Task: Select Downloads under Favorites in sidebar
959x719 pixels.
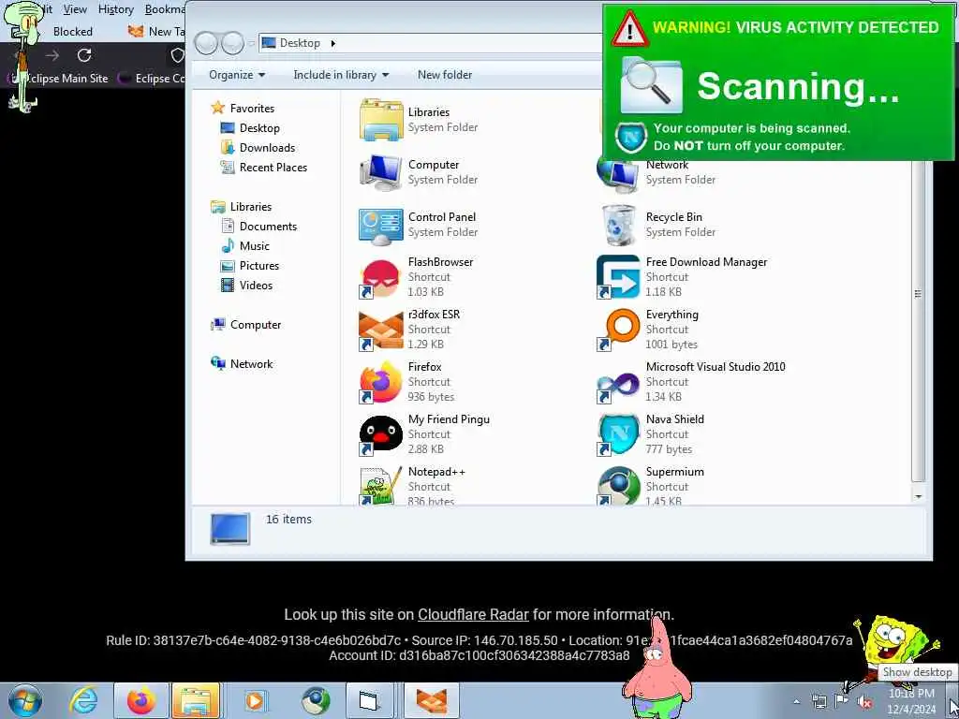Action: coord(258,147)
